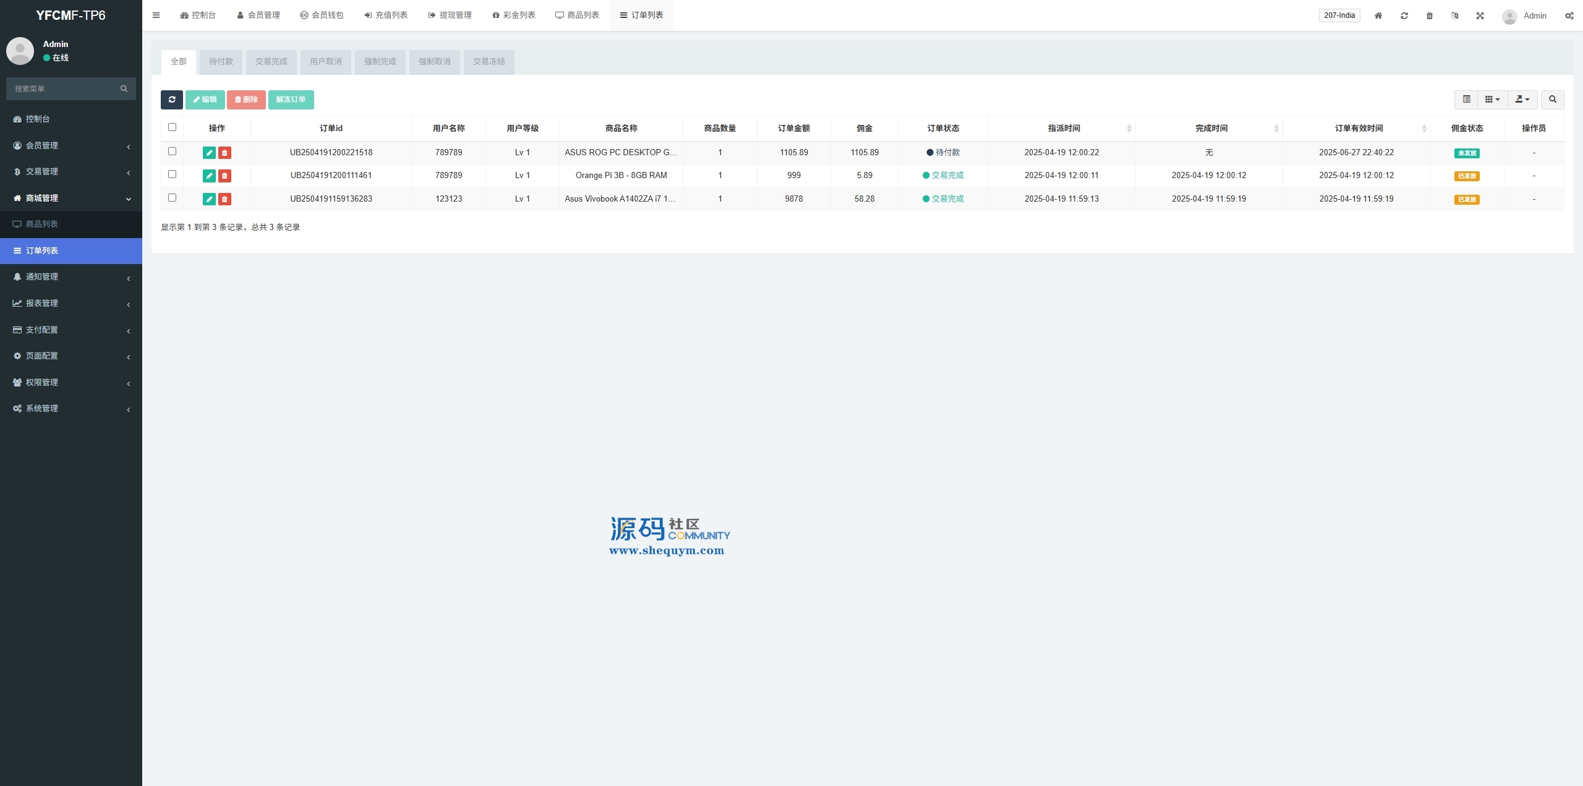Toggle sidebar with hamburger menu icon

[156, 15]
